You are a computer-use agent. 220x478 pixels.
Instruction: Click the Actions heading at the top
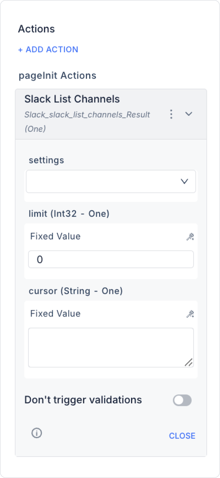click(x=37, y=29)
